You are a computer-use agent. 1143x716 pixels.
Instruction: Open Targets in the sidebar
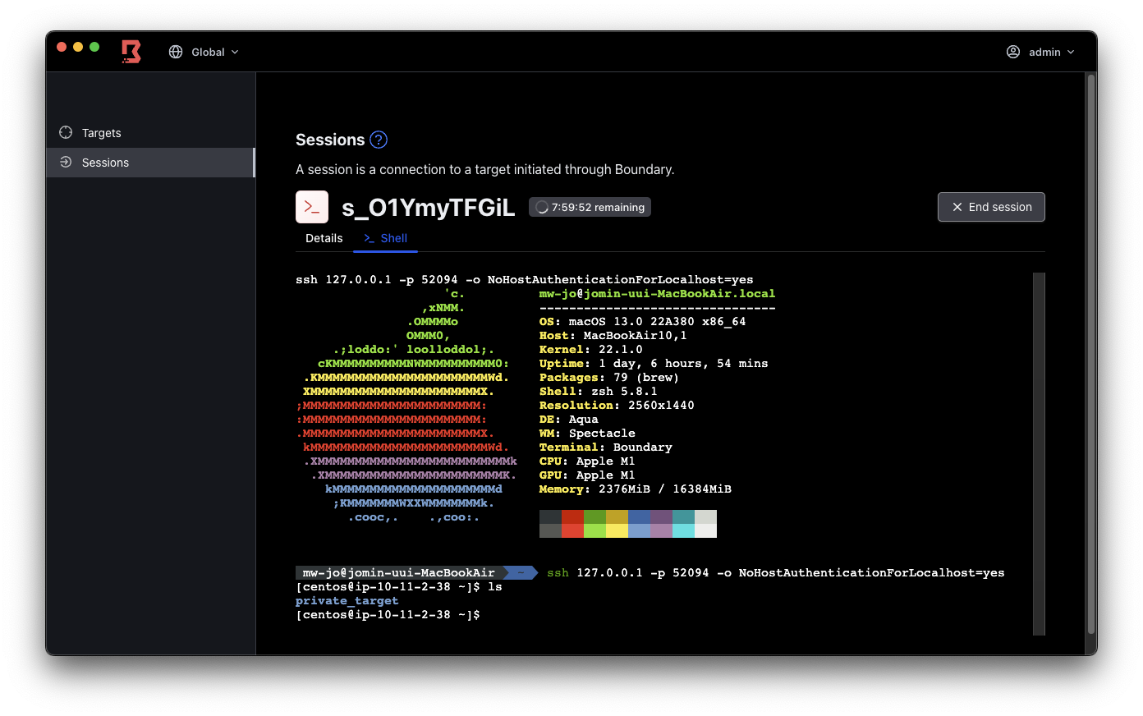(x=151, y=133)
